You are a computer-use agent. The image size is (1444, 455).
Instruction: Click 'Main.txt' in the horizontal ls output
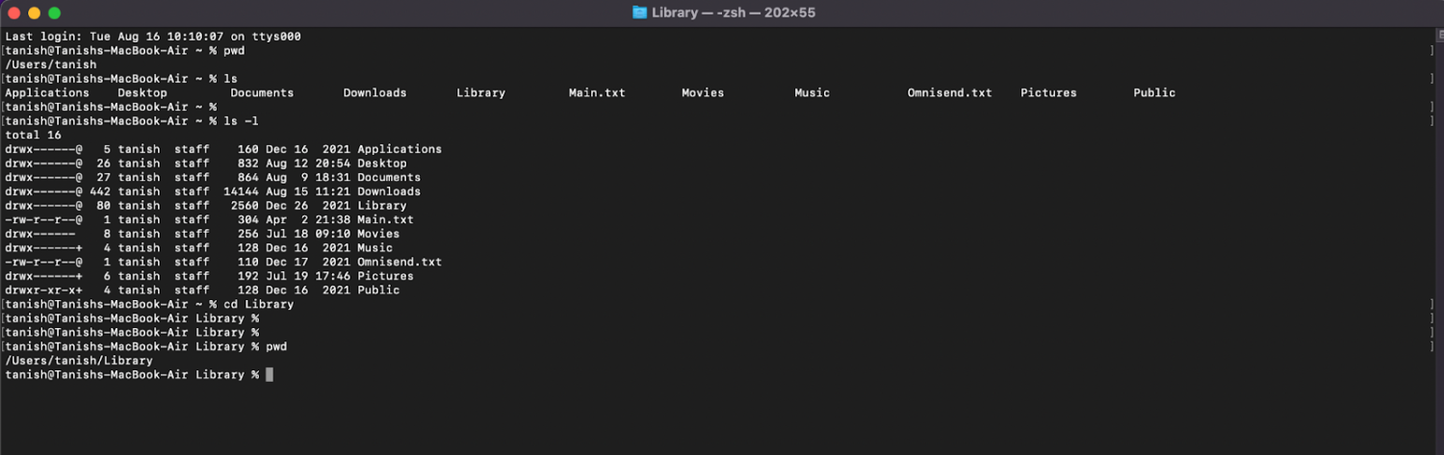(x=597, y=93)
